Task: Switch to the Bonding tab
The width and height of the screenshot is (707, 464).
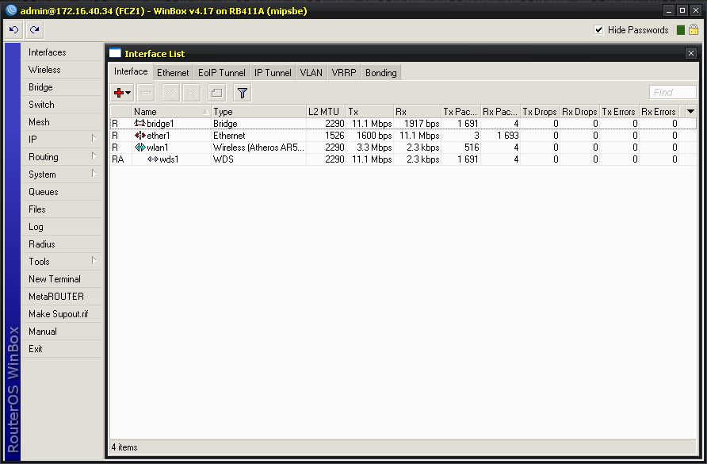Action: tap(381, 73)
